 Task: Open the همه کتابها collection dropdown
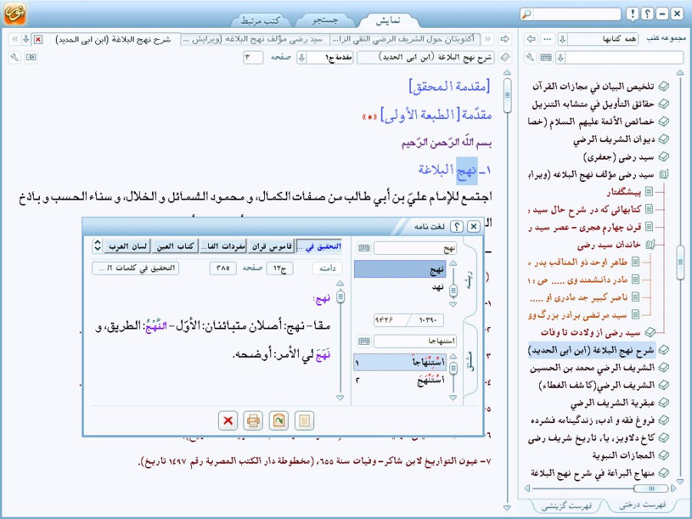click(563, 39)
